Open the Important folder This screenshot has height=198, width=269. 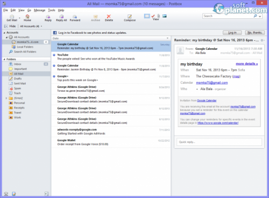point(20,69)
